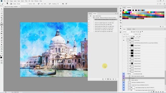This screenshot has height=93, width=166.
Task: Switch to the Paths tab
Action: pos(134,29)
